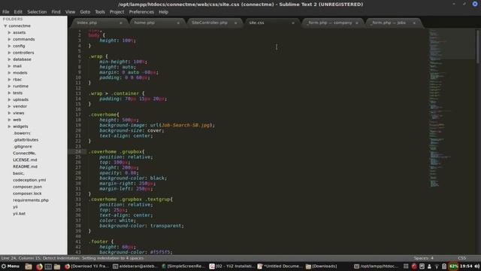Screen dimensions: 481x271
Task: Click the 19:54 clock in the tray
Action: (x=466, y=266)
